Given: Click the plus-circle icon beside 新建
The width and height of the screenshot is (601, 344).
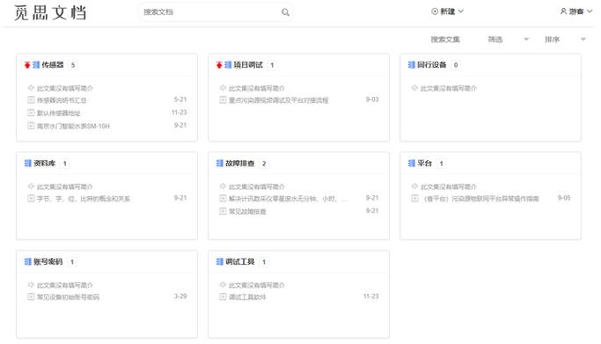Looking at the screenshot, I should point(435,11).
